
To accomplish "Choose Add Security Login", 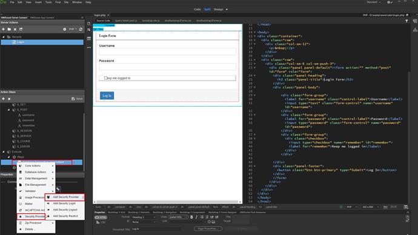I will pyautogui.click(x=65, y=204).
